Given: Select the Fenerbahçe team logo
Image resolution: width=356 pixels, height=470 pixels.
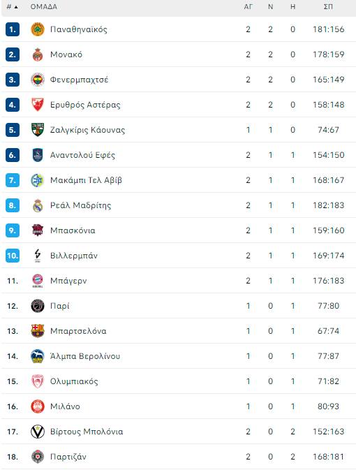Looking at the screenshot, I should 38,80.
